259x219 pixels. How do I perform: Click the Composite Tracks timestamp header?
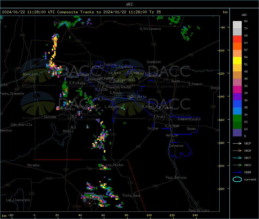81,12
